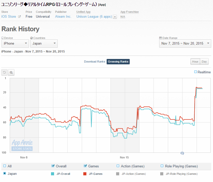The width and height of the screenshot is (213, 182).
Task: Click the JP-Games legend label
Action: [96, 174]
